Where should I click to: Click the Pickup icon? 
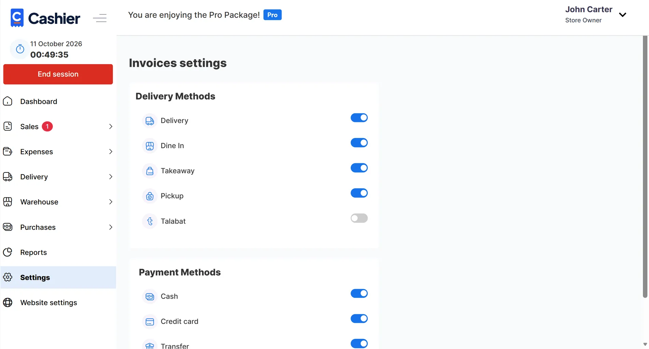coord(150,196)
